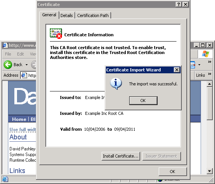Click the Issuer Statement button
The height and width of the screenshot is (184, 215).
(x=161, y=156)
